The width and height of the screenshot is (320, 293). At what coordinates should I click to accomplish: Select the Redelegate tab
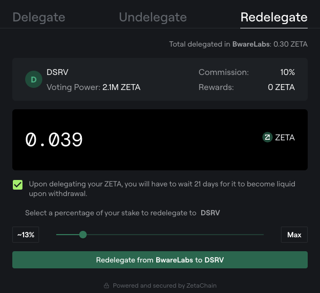pos(274,17)
